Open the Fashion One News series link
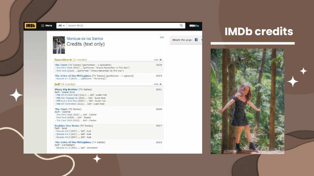The image size is (314, 176). pos(67,126)
